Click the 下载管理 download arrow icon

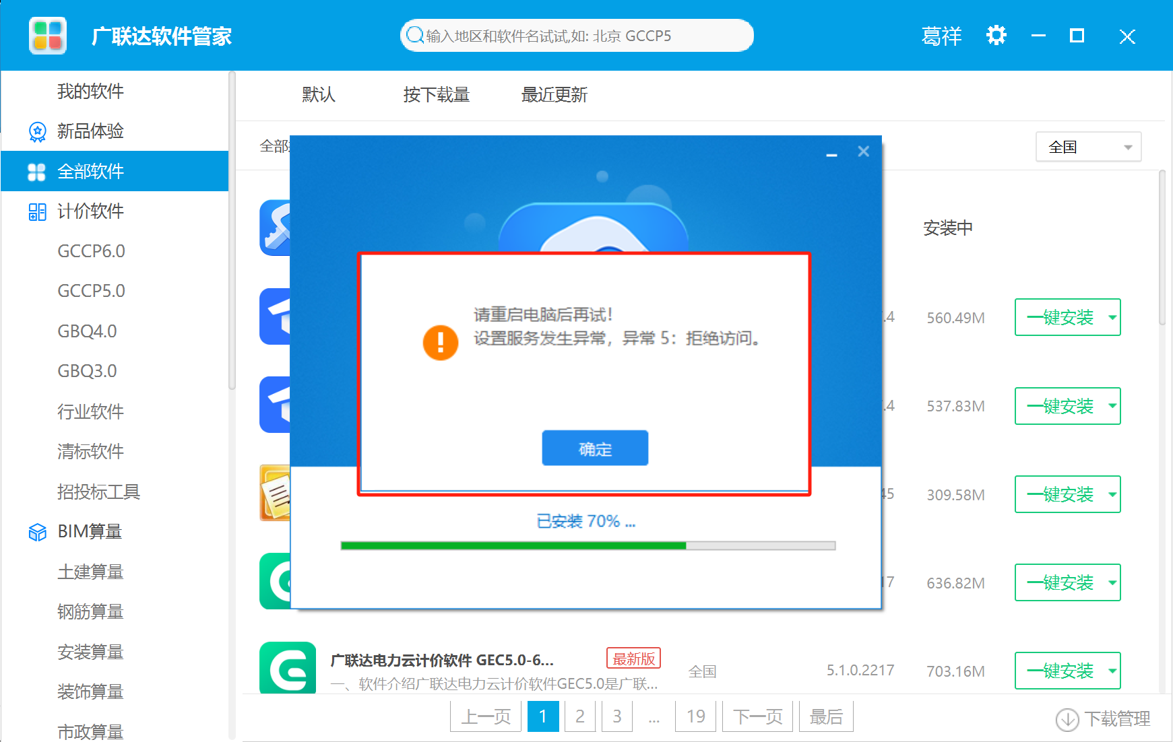(x=1067, y=719)
